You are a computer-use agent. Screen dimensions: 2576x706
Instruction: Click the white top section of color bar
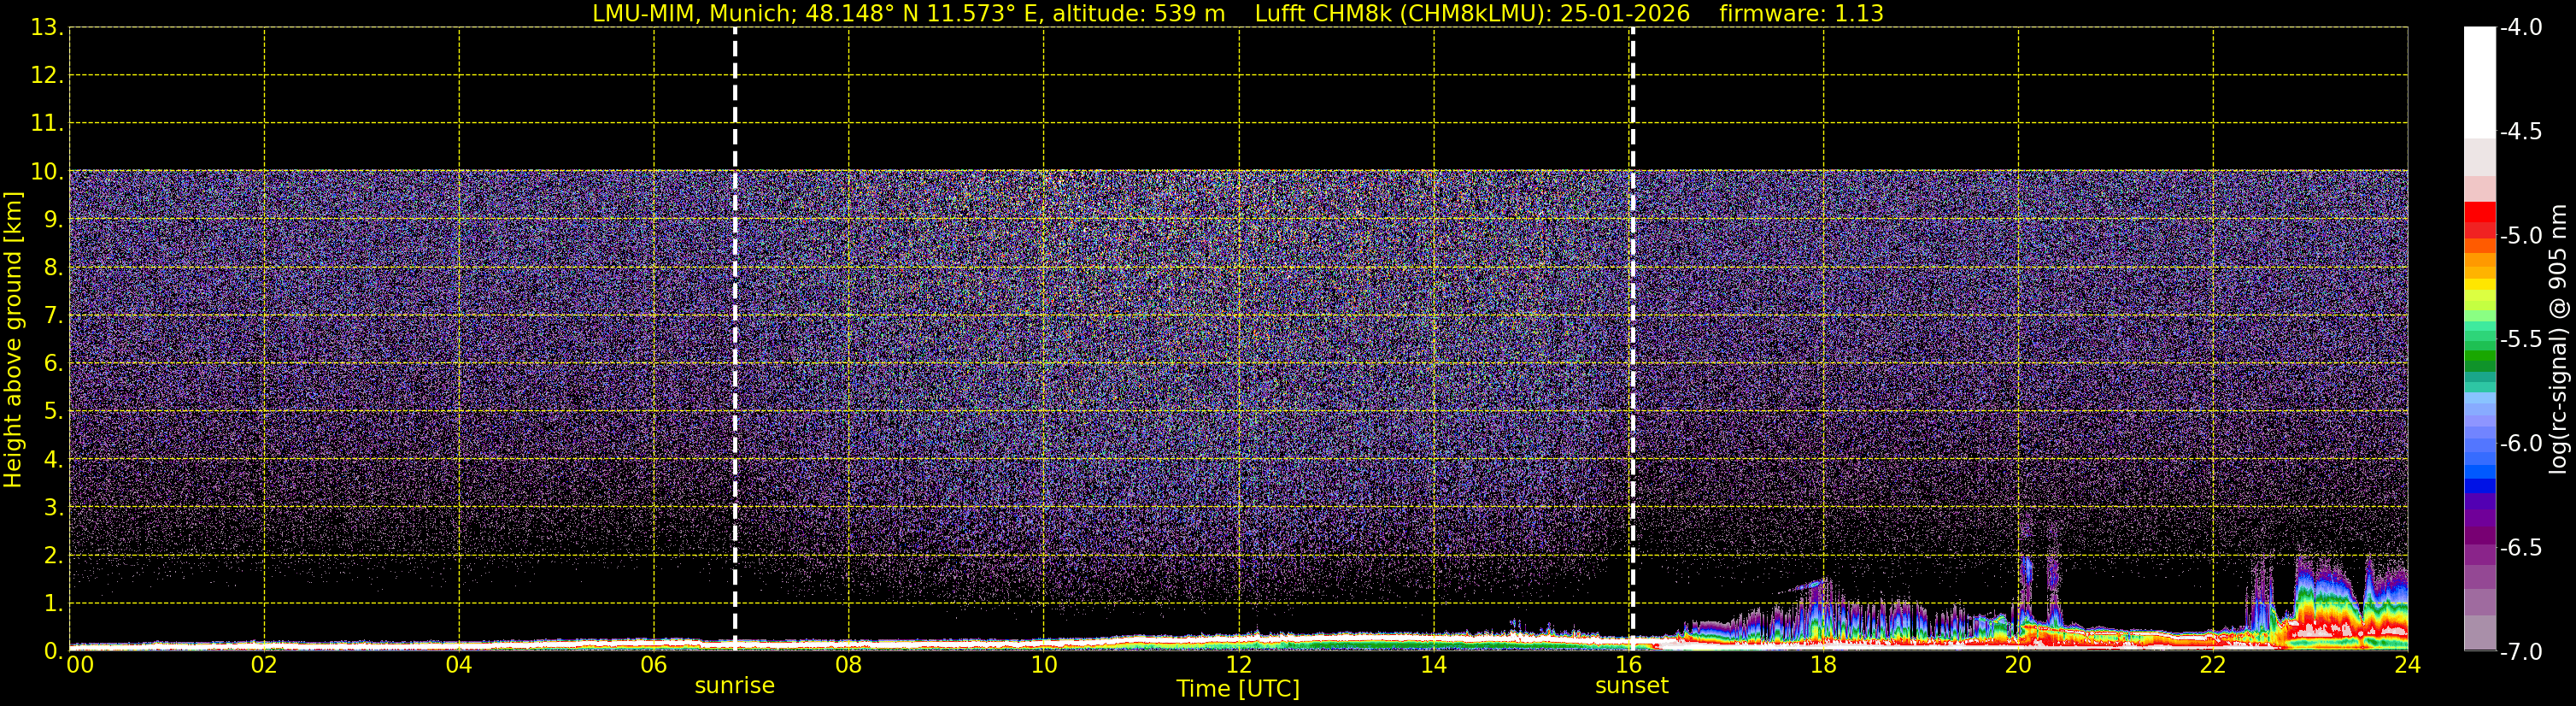point(2479,80)
